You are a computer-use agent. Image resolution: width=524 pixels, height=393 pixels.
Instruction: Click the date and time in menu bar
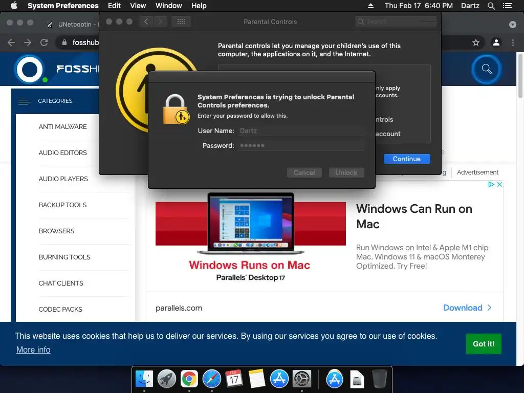click(419, 6)
